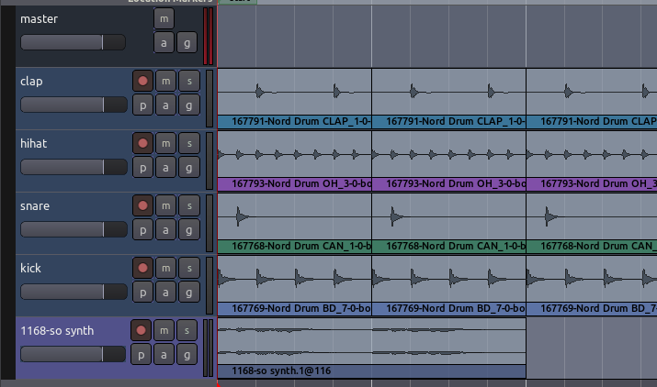The width and height of the screenshot is (657, 387).
Task: Open master track group button
Action: click(x=187, y=43)
